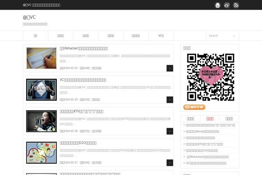Open the post title containing KTV
This screenshot has width=262, height=175.
coord(81,112)
